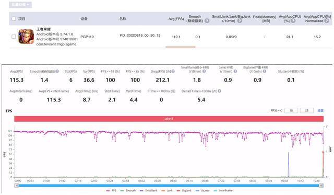Click the FPS chart title label
This screenshot has height=195, width=334.
[x=9, y=111]
